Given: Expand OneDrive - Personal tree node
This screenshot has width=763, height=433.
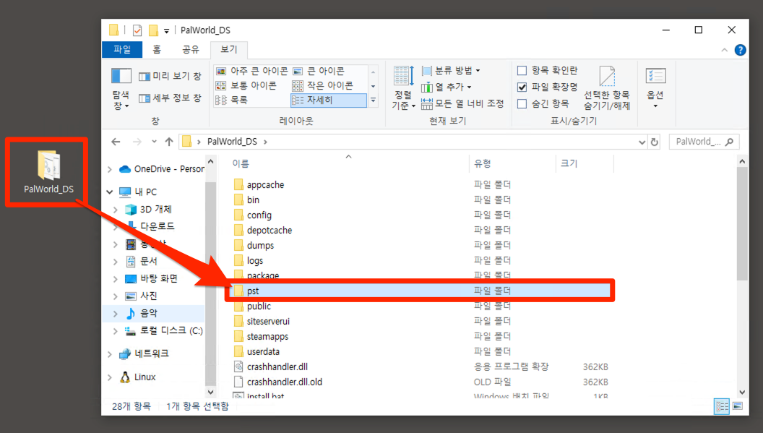Looking at the screenshot, I should coord(110,169).
